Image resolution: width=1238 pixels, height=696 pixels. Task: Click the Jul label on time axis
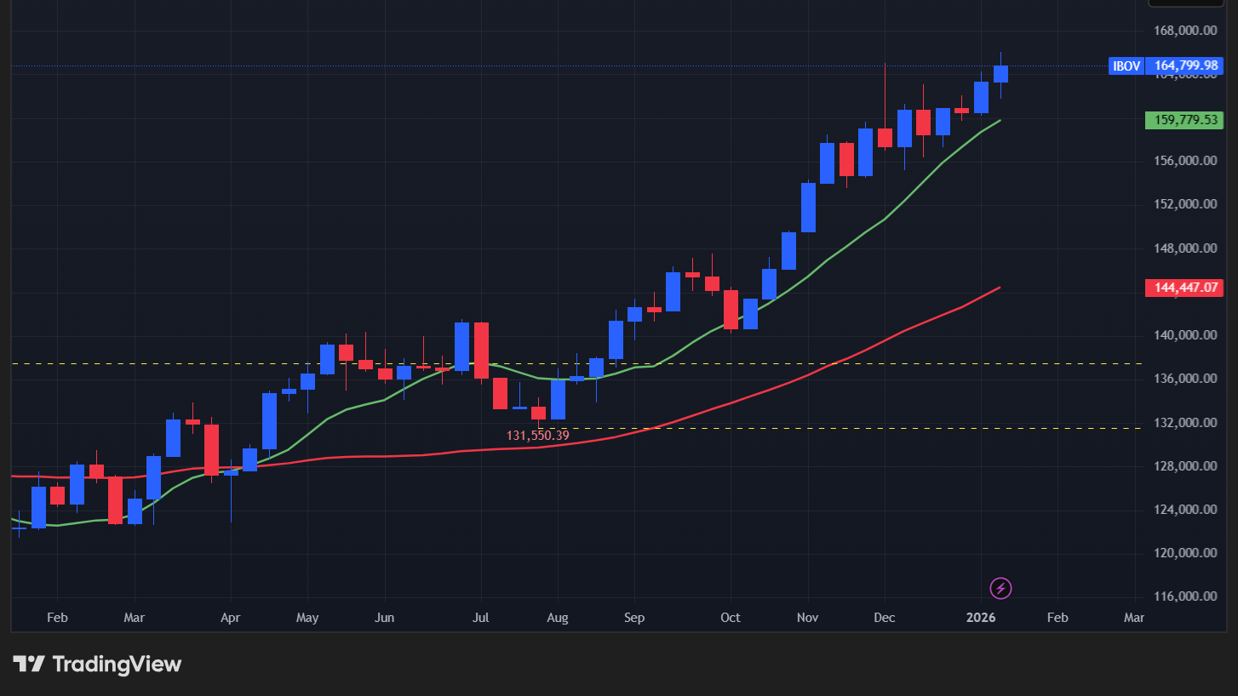pyautogui.click(x=479, y=619)
